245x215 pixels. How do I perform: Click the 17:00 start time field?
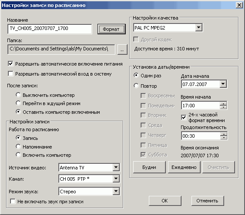(201, 106)
